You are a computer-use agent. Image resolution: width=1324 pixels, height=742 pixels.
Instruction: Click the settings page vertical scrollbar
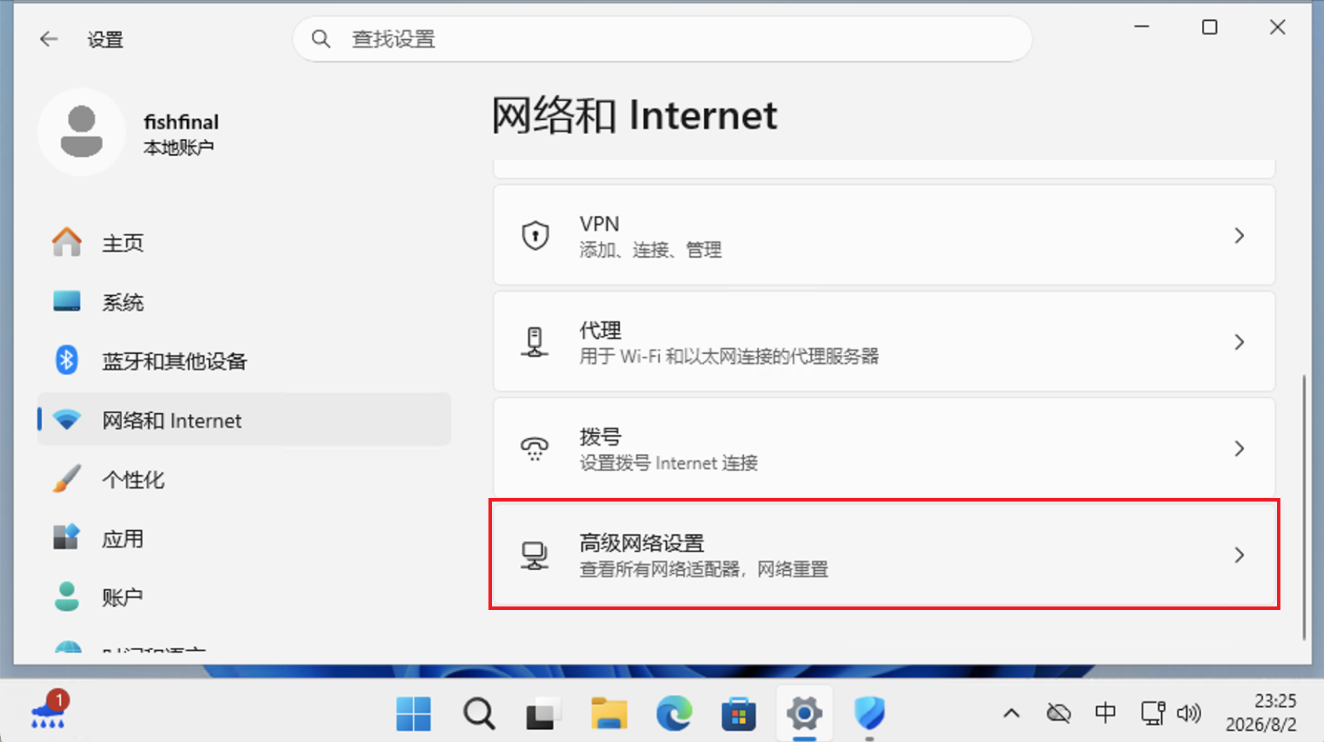pyautogui.click(x=1304, y=507)
